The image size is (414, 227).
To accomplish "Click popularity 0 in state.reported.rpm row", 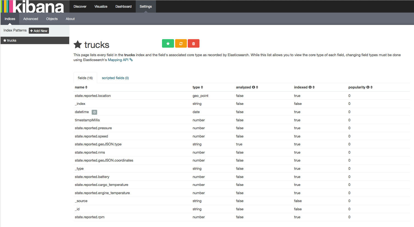I will 349,217.
